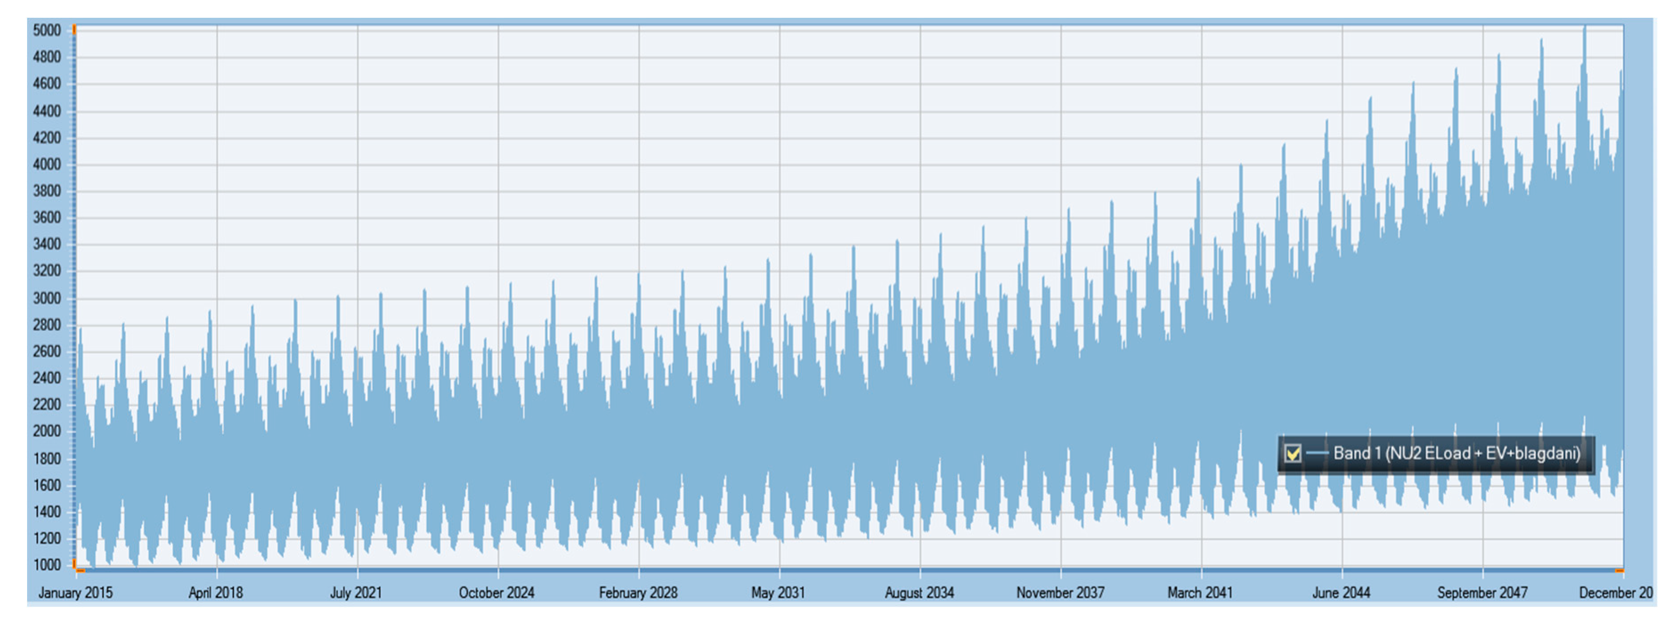
Task: Click the September 2047 date label
Action: (1482, 593)
